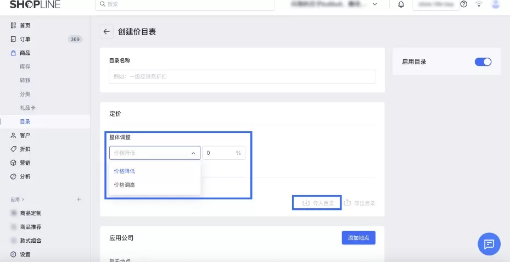Click the 营销 label in sidebar

click(25, 163)
